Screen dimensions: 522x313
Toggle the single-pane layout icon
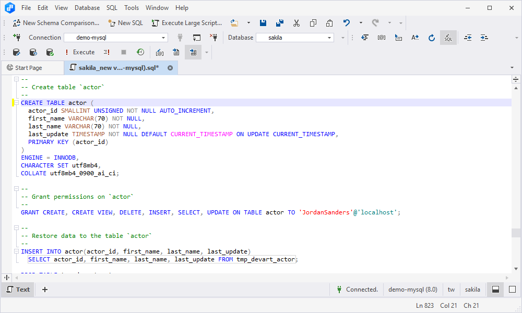coord(513,290)
